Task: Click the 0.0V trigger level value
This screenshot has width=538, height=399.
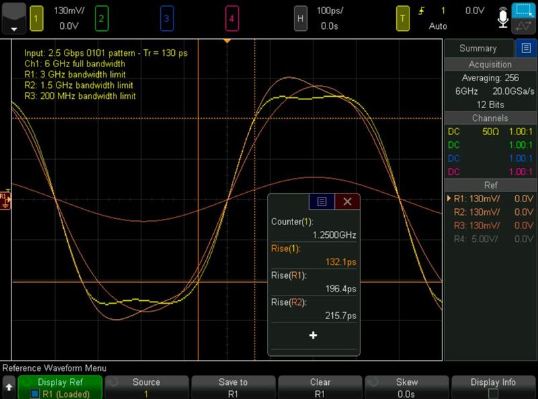Action: [x=475, y=11]
